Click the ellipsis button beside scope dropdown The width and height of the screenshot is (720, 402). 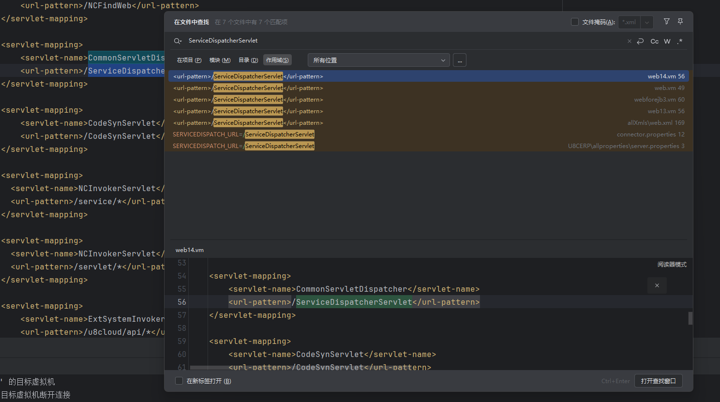(460, 60)
